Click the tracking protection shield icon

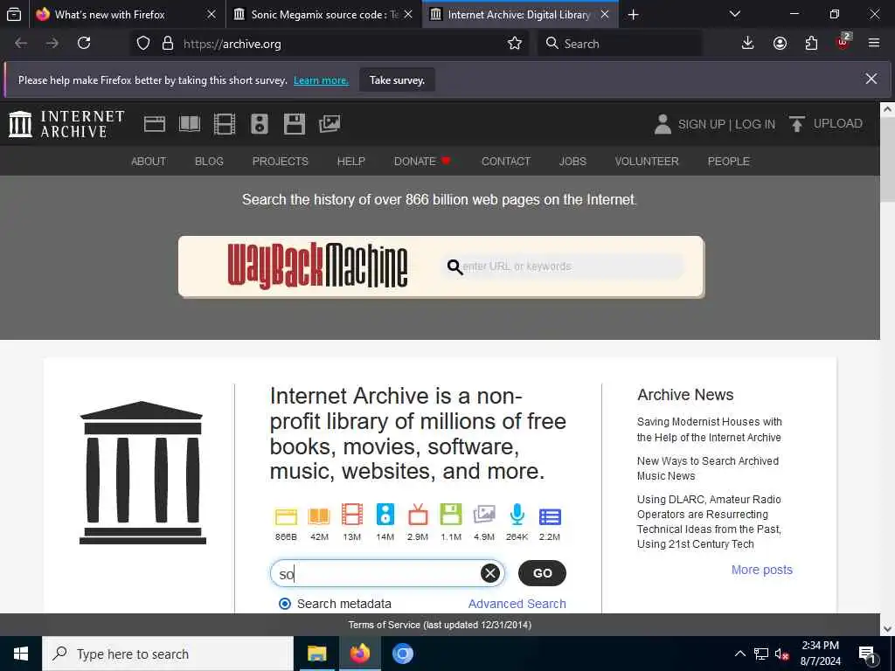[x=143, y=44]
